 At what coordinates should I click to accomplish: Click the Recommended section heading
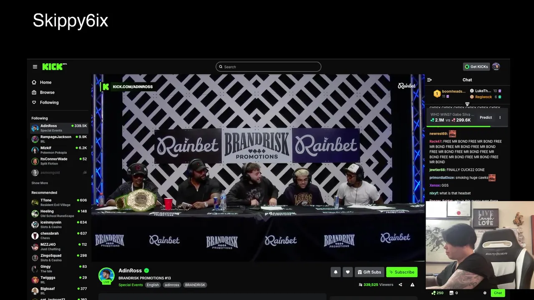pos(44,193)
